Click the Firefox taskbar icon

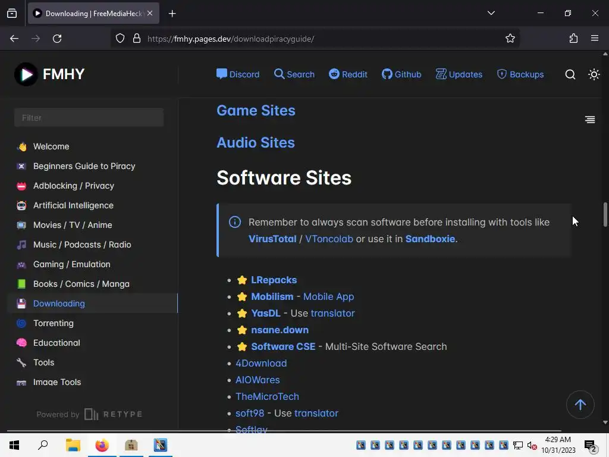click(102, 445)
